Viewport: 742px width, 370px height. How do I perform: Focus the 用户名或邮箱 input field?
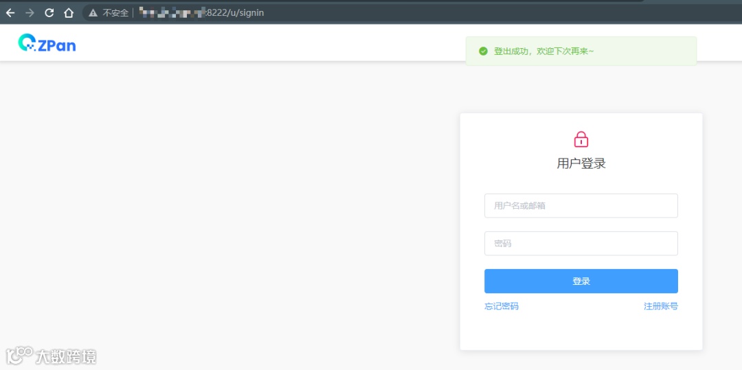(581, 205)
